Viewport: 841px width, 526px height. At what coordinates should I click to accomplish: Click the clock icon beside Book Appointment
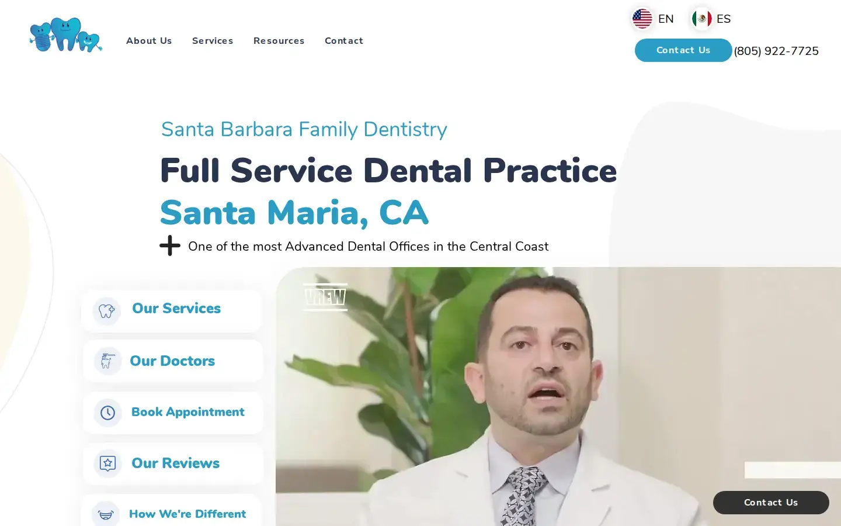tap(107, 413)
